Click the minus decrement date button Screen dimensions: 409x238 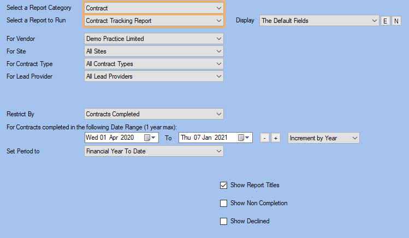264,138
